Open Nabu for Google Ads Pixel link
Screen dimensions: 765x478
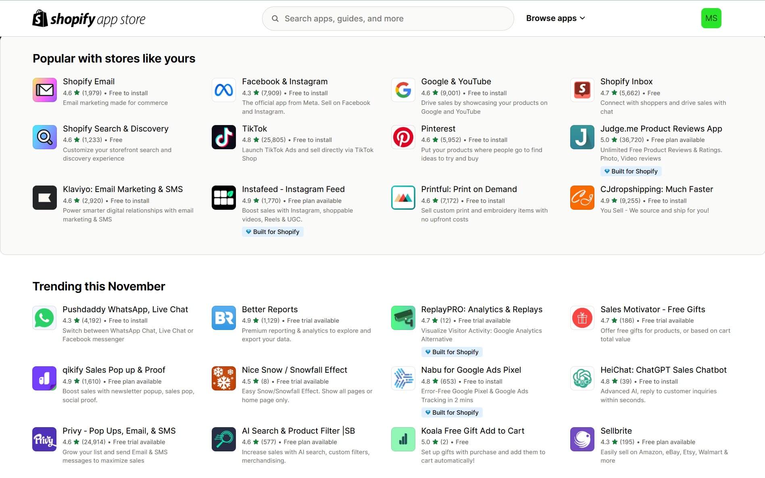pos(471,370)
